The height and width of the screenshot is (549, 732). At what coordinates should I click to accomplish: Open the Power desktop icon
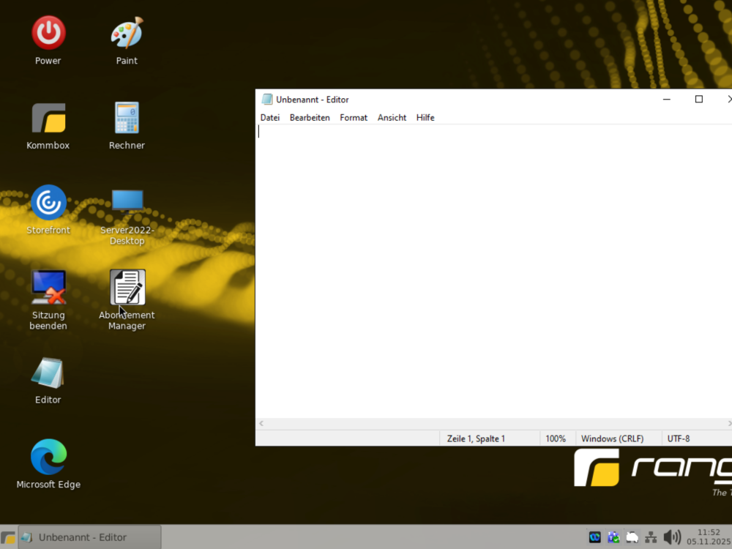pyautogui.click(x=48, y=34)
